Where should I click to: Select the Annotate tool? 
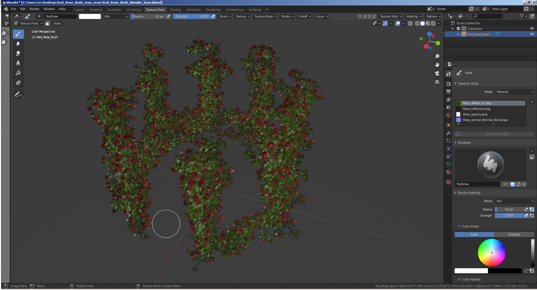[18, 95]
